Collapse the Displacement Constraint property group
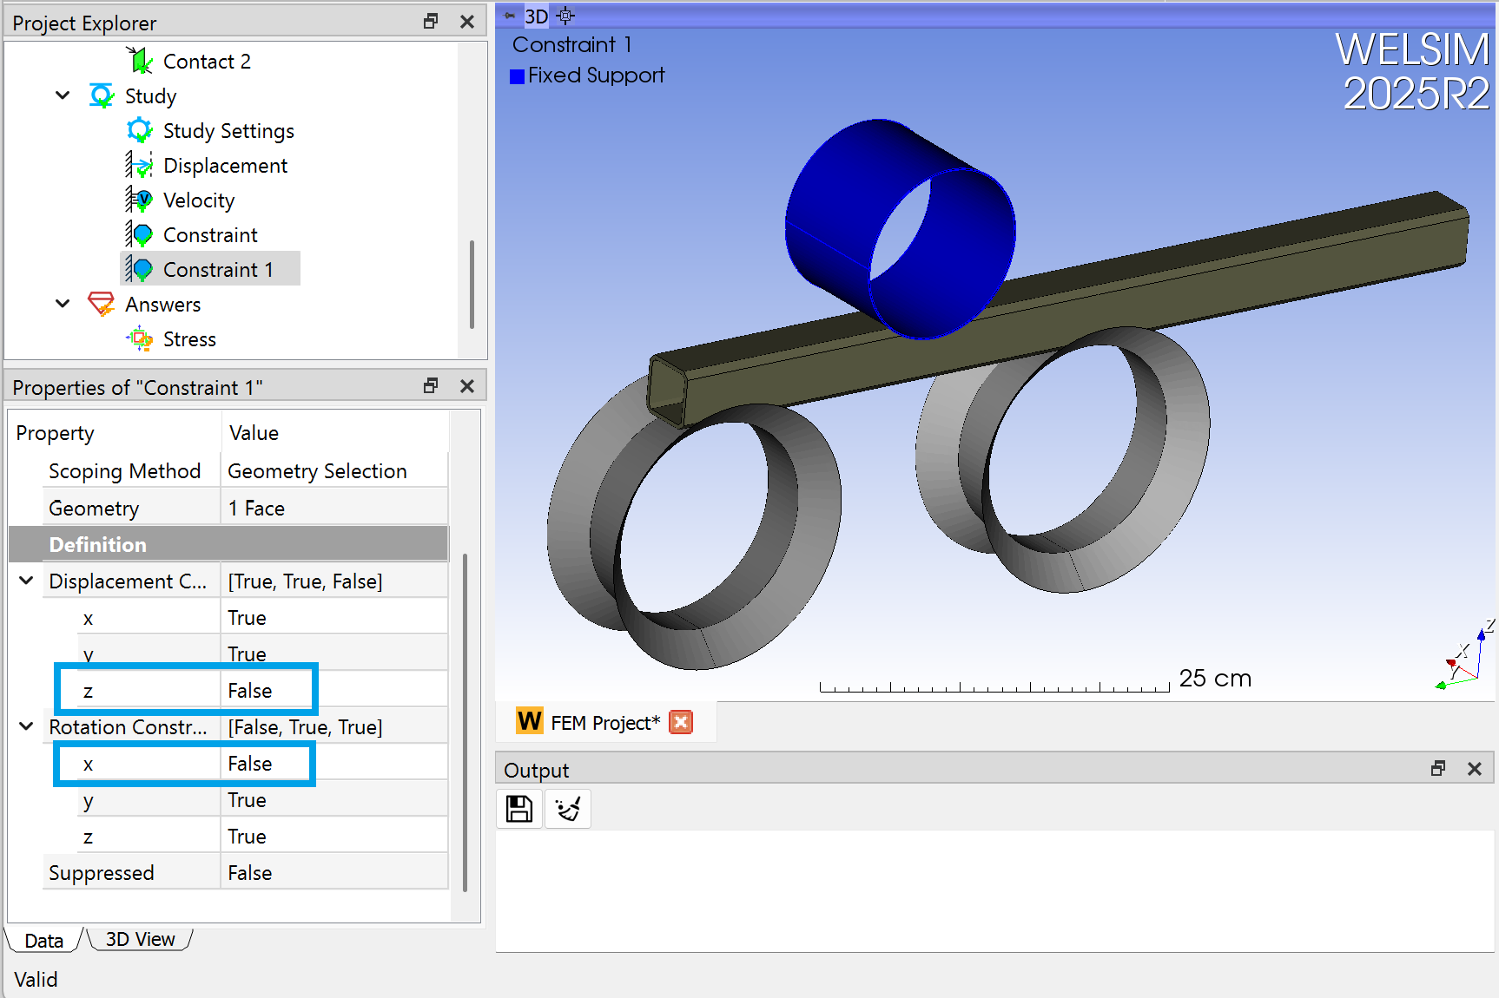This screenshot has width=1499, height=998. (25, 581)
